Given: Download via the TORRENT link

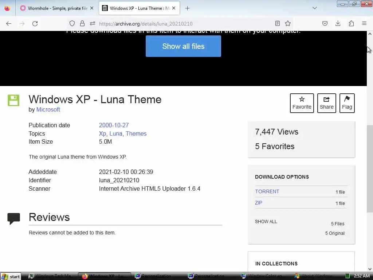Looking at the screenshot, I should point(267,191).
